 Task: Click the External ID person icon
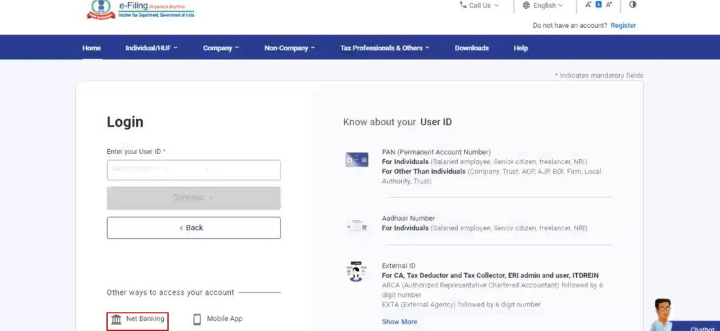click(x=356, y=271)
